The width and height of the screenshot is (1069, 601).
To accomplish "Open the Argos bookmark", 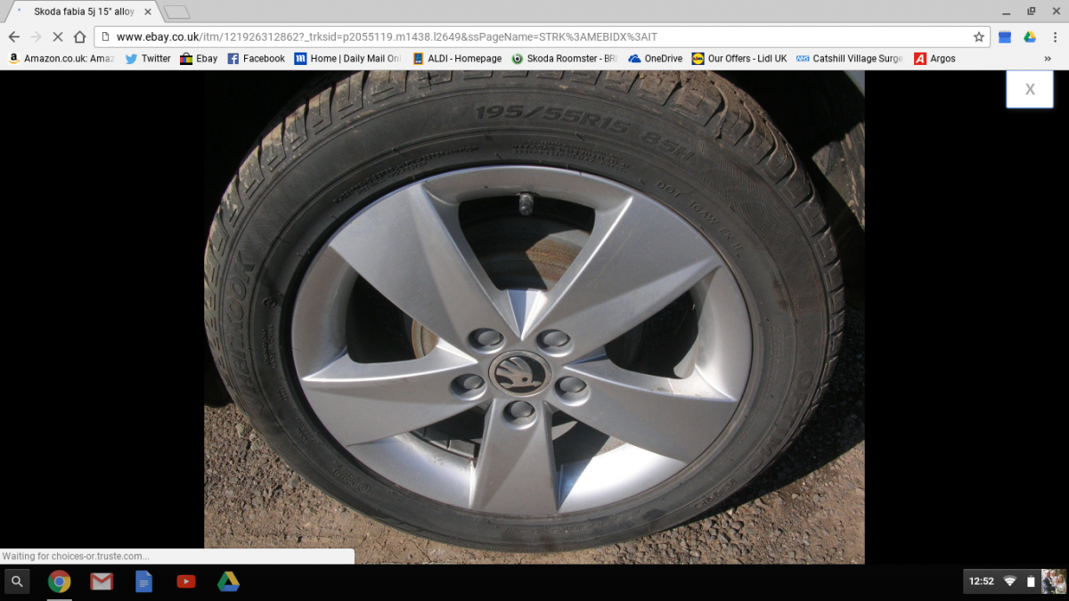I will click(x=934, y=59).
